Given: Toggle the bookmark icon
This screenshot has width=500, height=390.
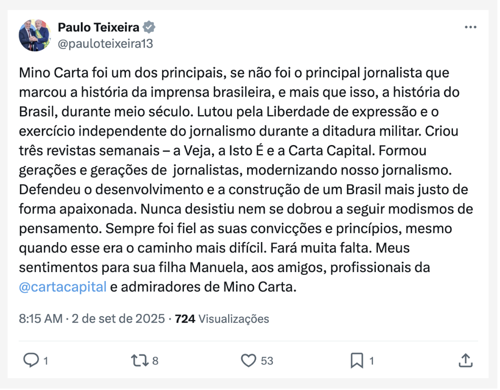Looking at the screenshot, I should [x=356, y=361].
